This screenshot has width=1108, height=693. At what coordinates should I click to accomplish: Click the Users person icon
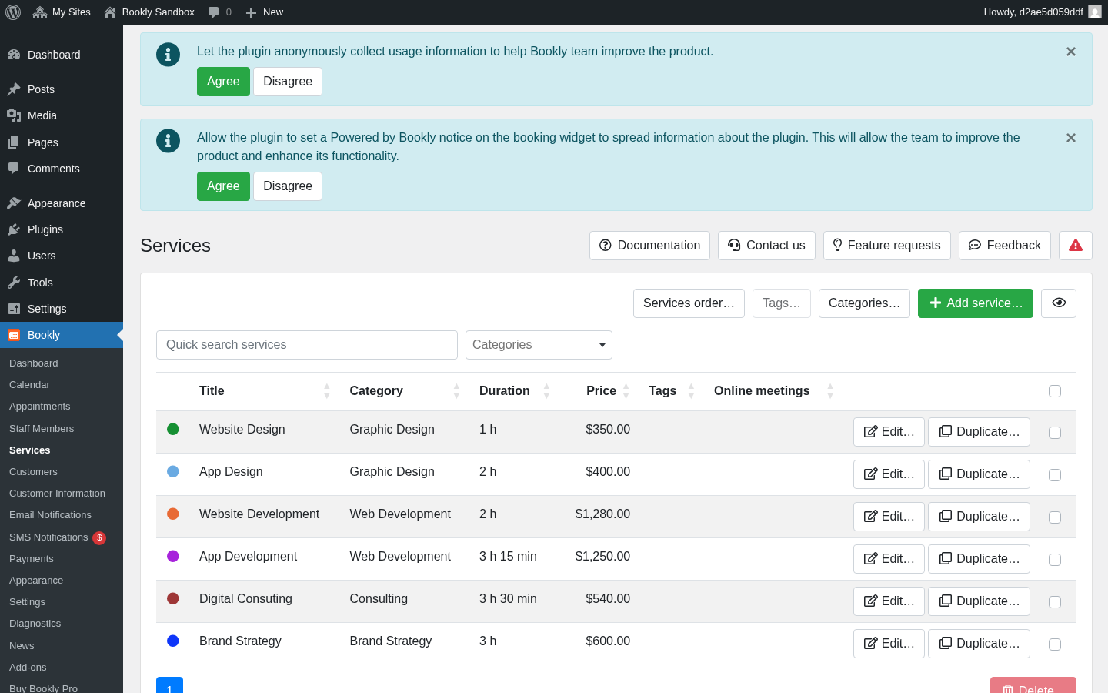click(x=14, y=256)
